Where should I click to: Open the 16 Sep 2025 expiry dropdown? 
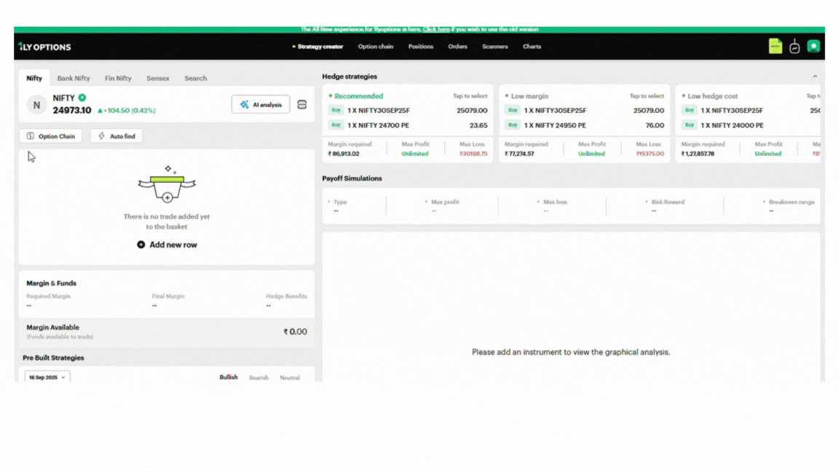point(47,377)
